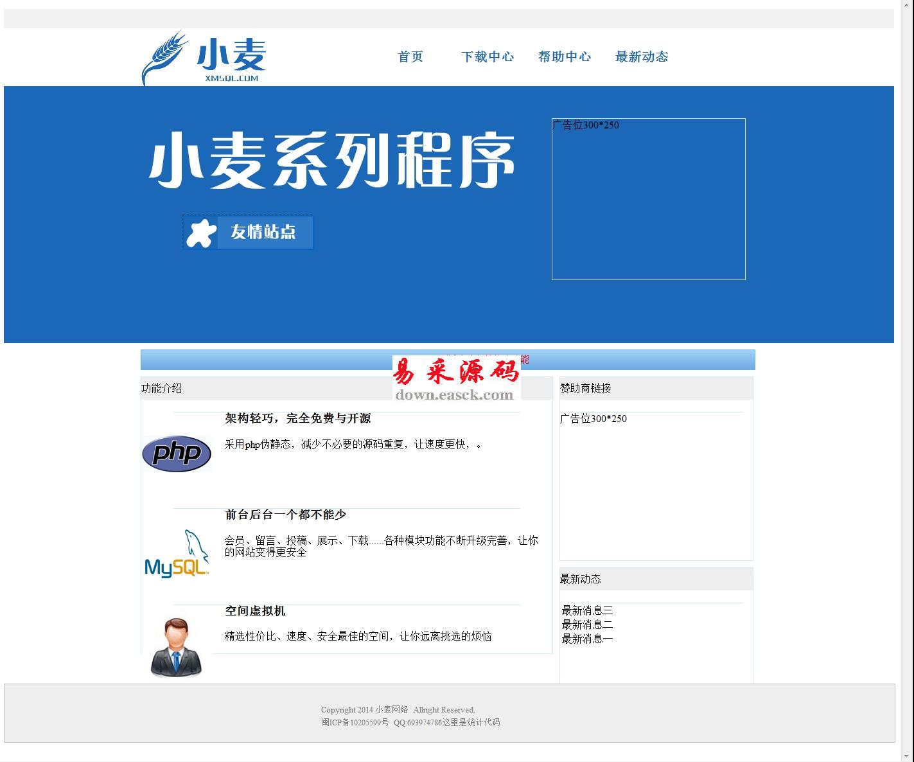Click the 小麦系列程序 banner title

pyautogui.click(x=332, y=160)
